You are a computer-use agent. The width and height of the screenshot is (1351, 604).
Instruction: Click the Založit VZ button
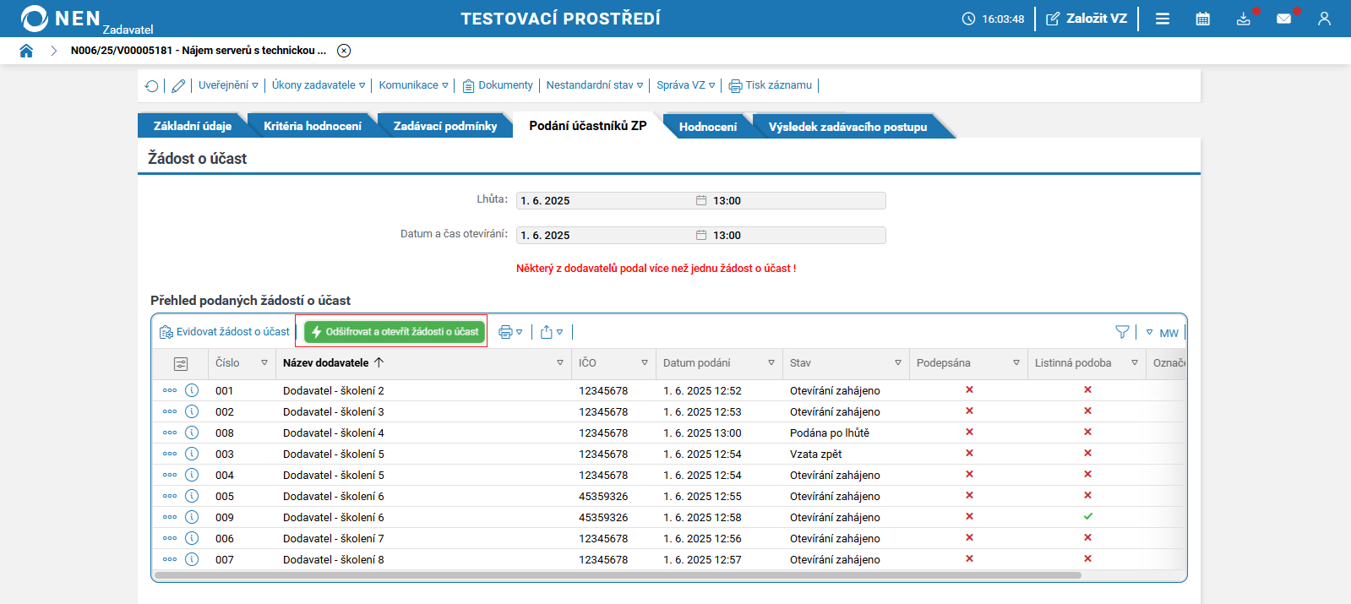[x=1087, y=19]
